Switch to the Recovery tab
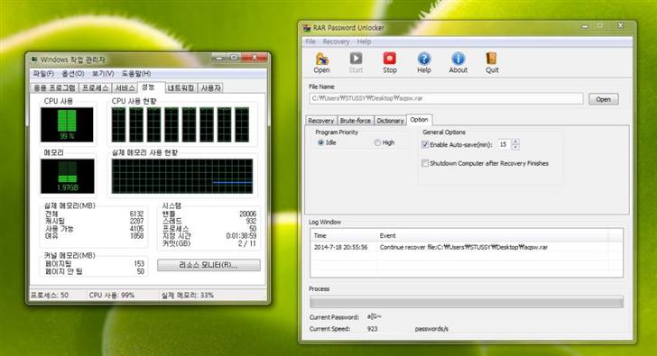657x356 pixels. click(321, 121)
